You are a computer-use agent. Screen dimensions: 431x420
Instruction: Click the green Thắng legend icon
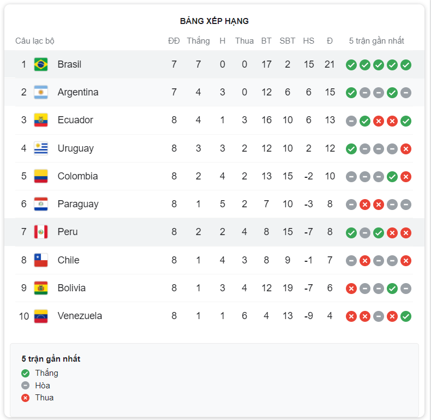coord(25,373)
